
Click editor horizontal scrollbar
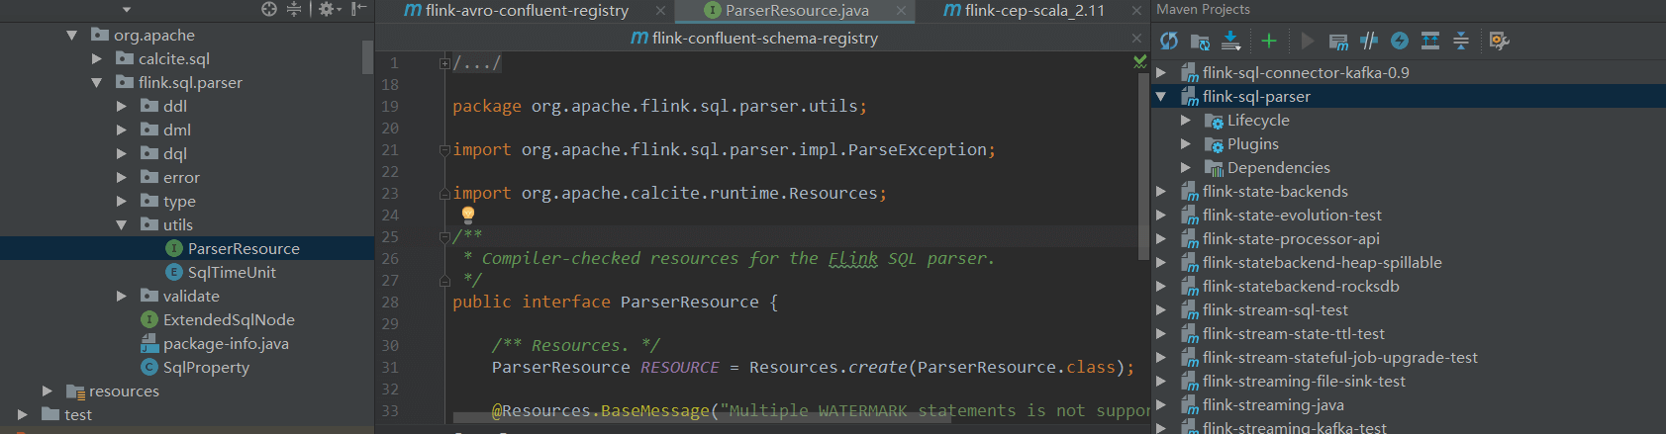(x=702, y=417)
